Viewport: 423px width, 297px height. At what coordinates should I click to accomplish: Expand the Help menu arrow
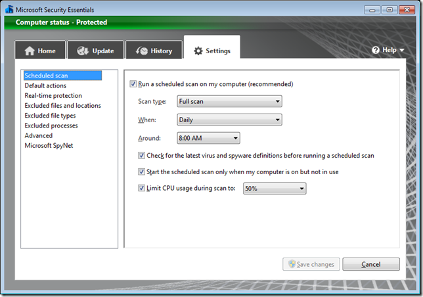click(x=401, y=51)
